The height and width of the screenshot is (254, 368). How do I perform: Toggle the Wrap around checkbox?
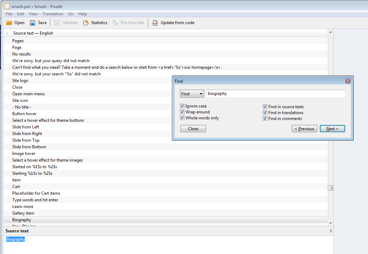pyautogui.click(x=182, y=112)
